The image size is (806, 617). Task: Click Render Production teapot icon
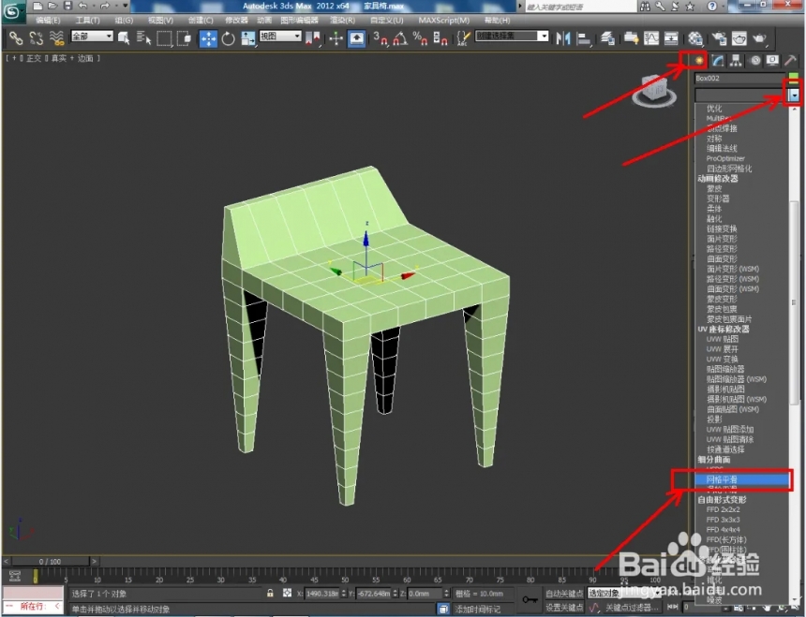tap(759, 38)
